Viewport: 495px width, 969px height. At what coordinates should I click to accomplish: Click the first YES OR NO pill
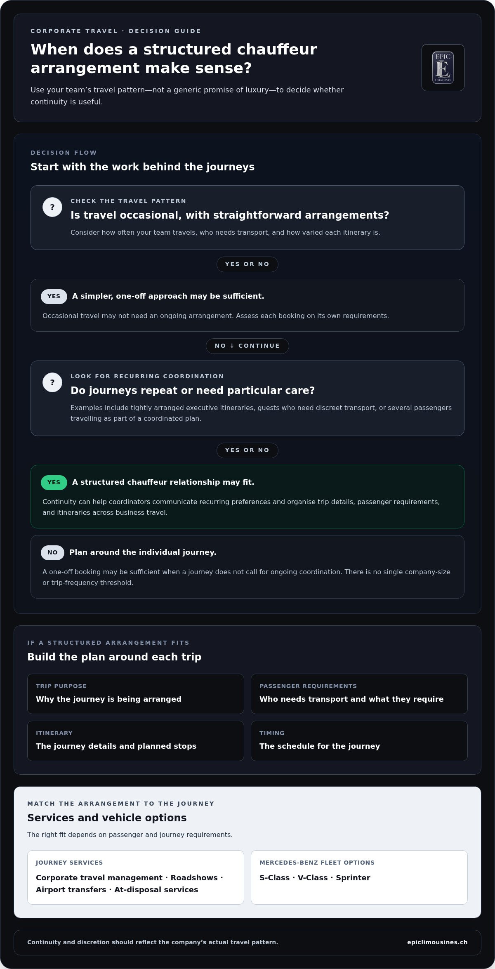pos(247,264)
